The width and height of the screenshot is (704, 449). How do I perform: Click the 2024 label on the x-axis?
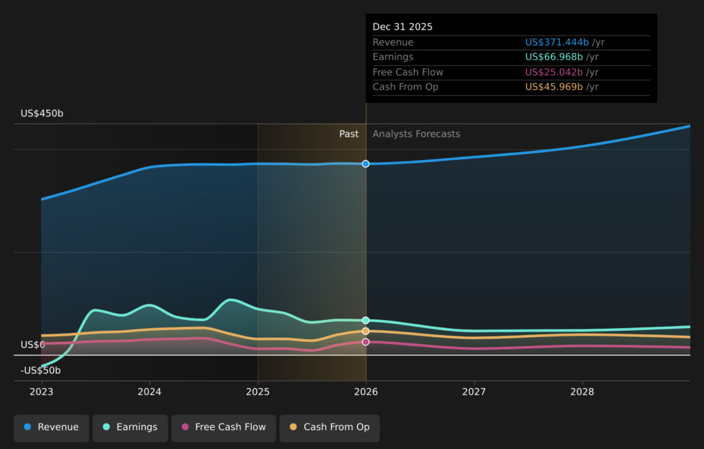[x=149, y=392]
